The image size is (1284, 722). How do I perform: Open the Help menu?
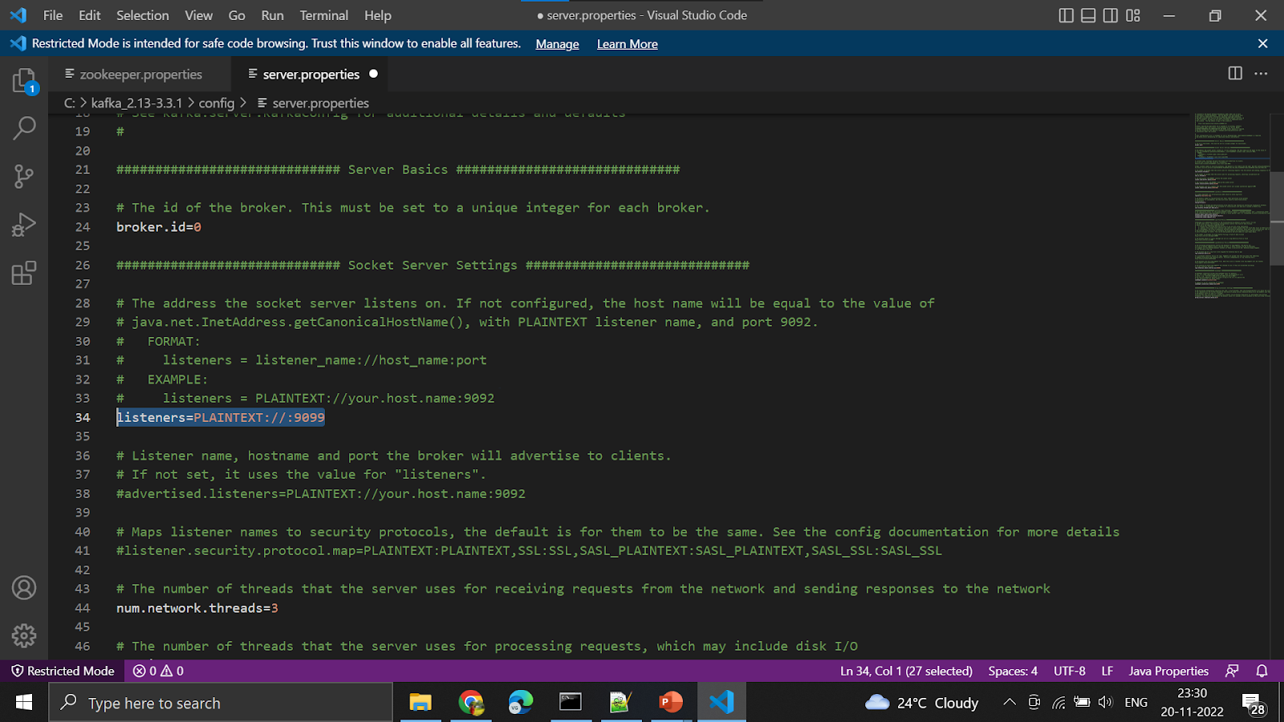pos(378,15)
